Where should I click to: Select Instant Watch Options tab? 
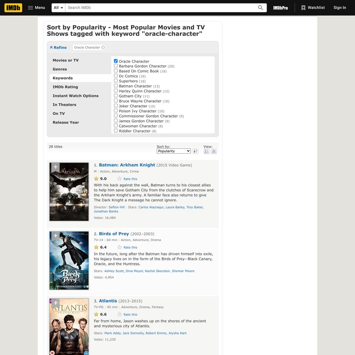point(76,95)
